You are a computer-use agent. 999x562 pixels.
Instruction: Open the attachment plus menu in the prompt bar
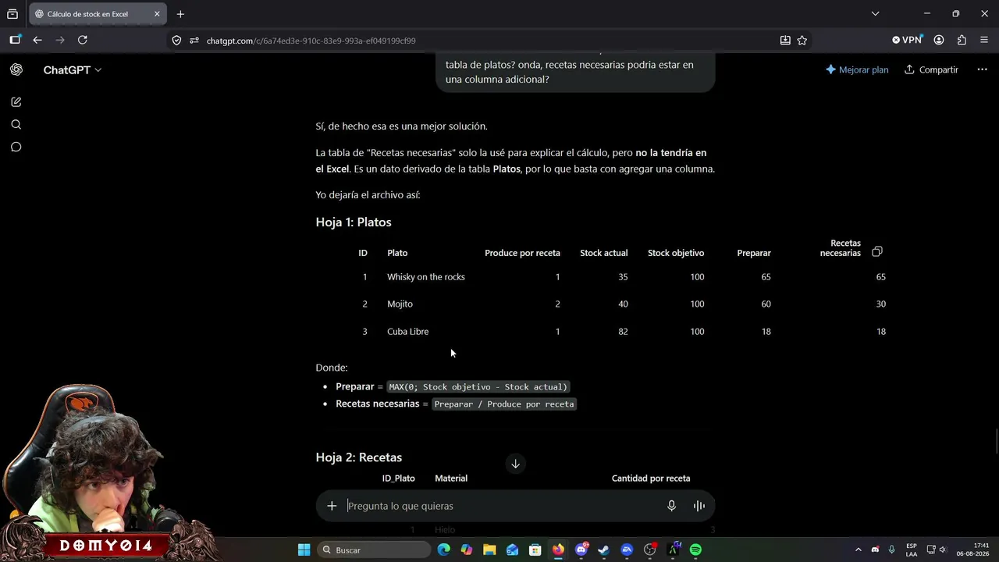click(332, 506)
